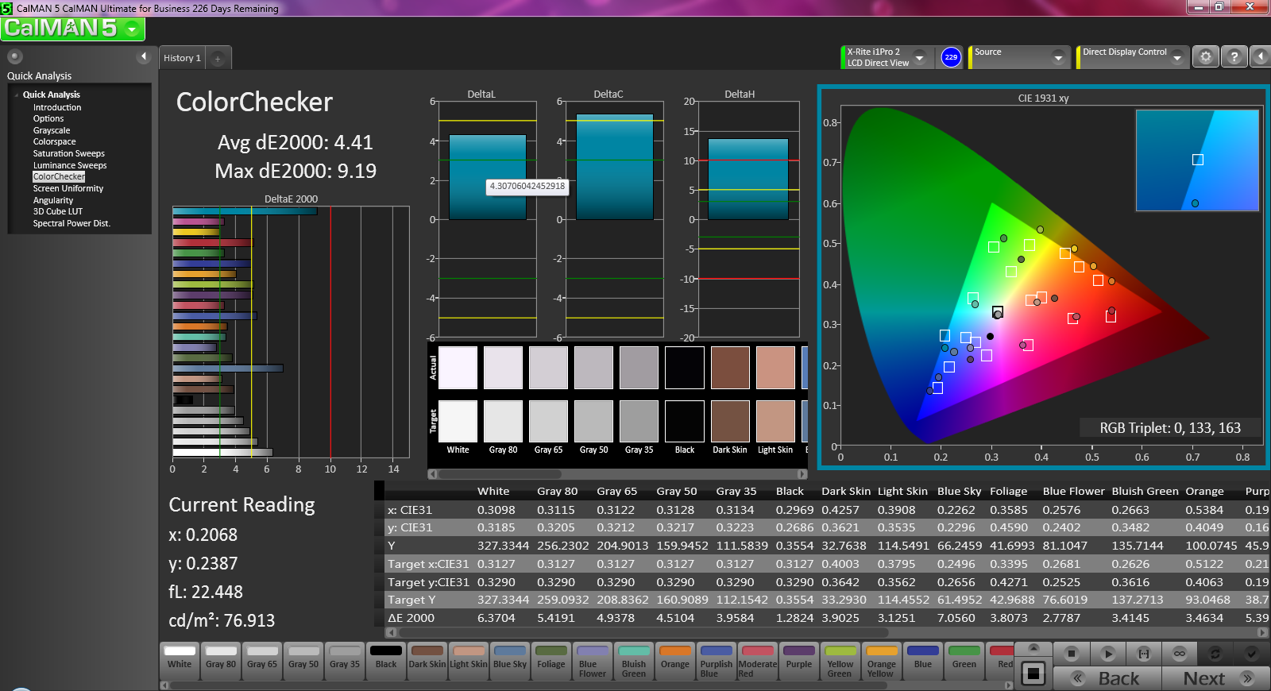This screenshot has height=691, width=1271.
Task: Open Spectral Power Dist. workflow page
Action: pos(71,223)
